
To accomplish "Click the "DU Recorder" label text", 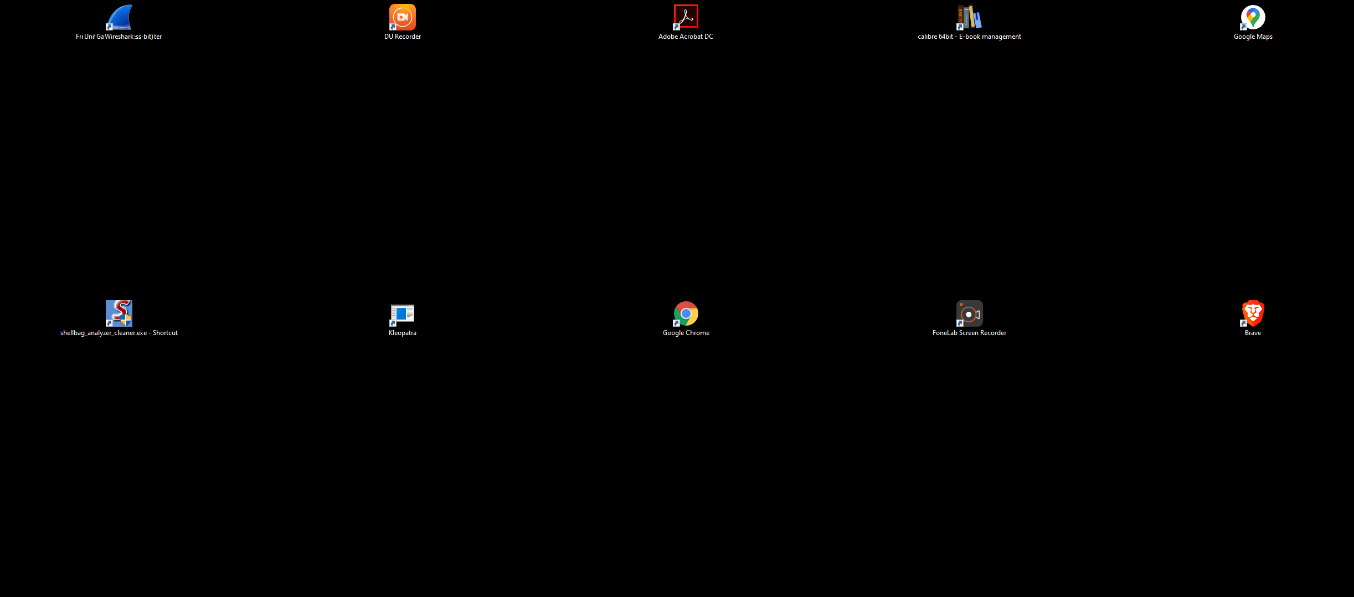I will tap(403, 37).
